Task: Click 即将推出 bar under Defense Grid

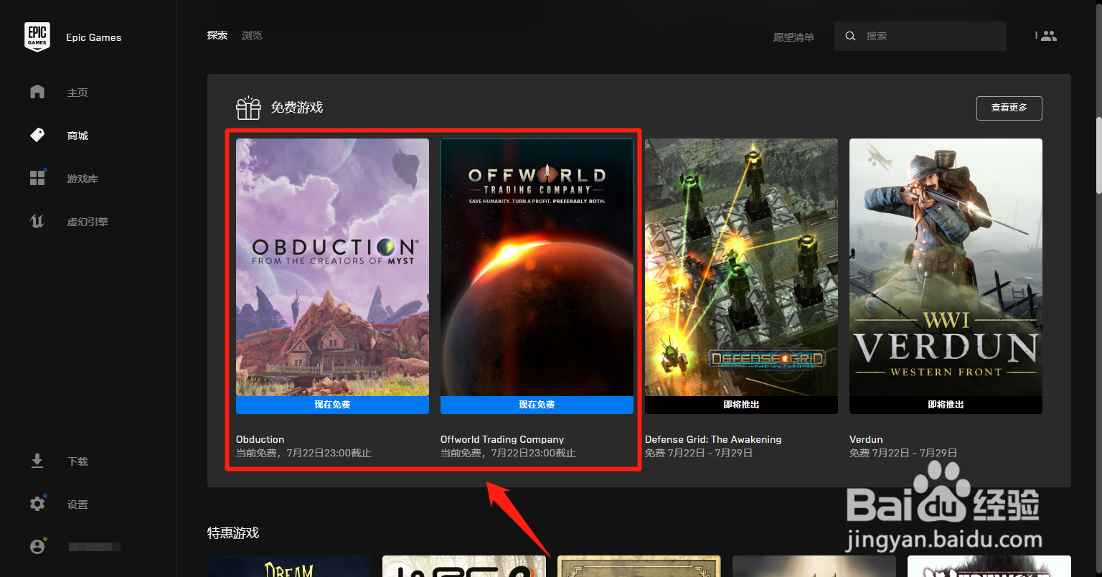Action: coord(741,405)
